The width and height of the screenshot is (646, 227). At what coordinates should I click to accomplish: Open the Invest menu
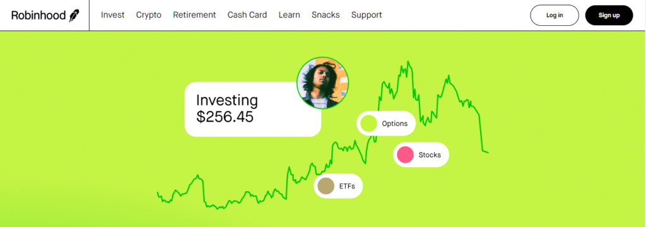pos(112,15)
